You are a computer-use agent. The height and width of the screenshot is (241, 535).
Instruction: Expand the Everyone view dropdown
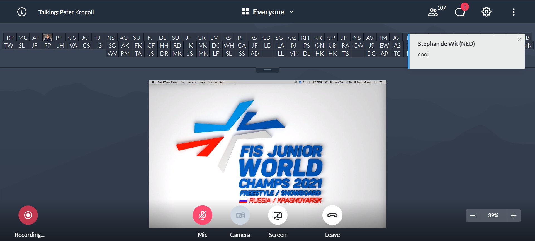[268, 12]
